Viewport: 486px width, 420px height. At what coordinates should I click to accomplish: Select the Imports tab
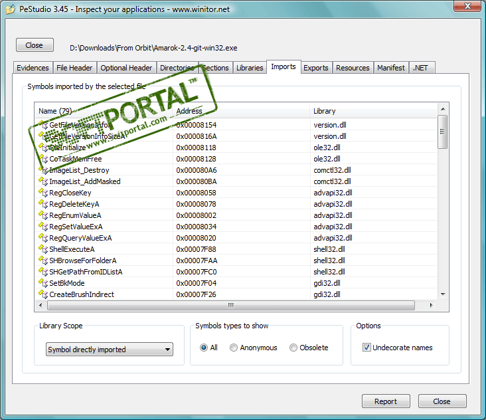coord(283,66)
